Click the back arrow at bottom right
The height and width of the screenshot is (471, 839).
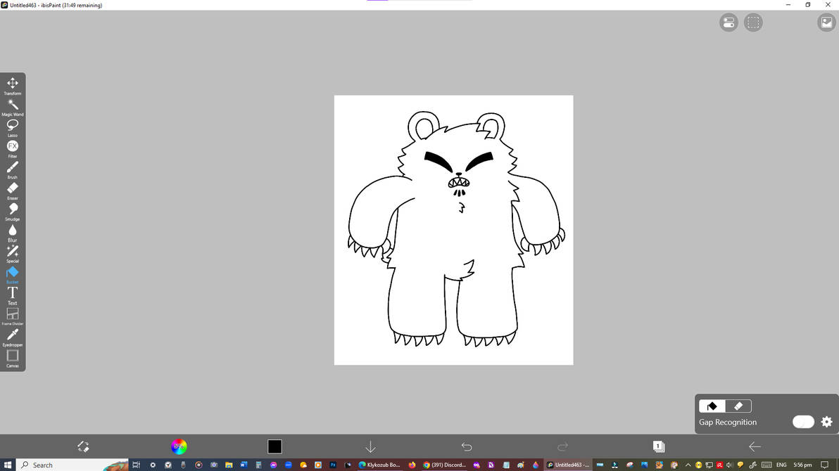click(x=754, y=446)
